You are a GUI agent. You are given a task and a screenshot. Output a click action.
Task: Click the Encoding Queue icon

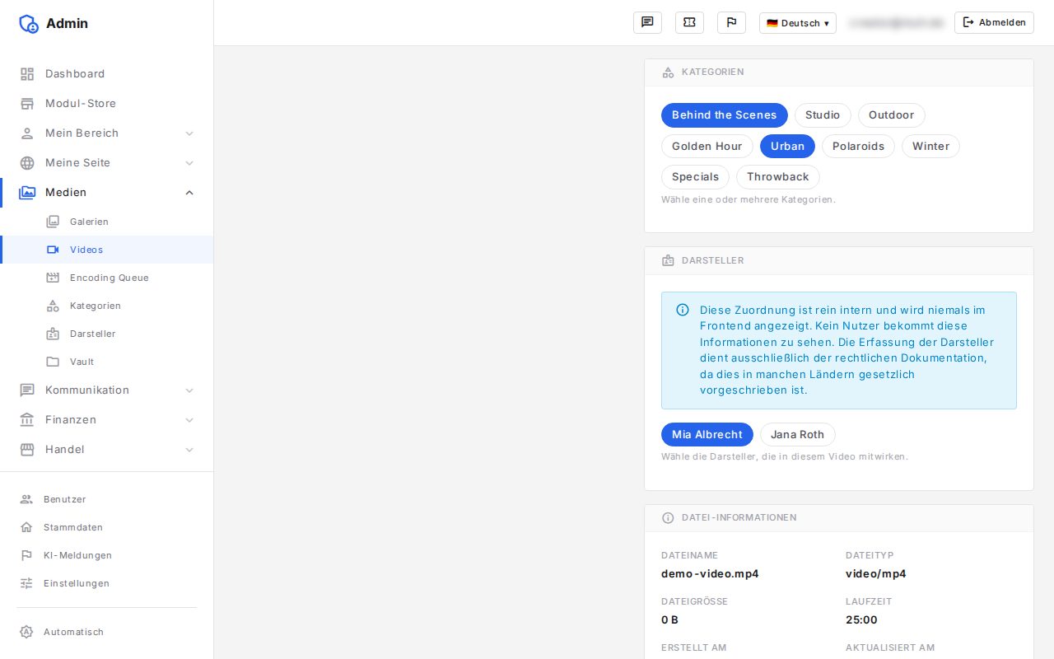coord(53,278)
